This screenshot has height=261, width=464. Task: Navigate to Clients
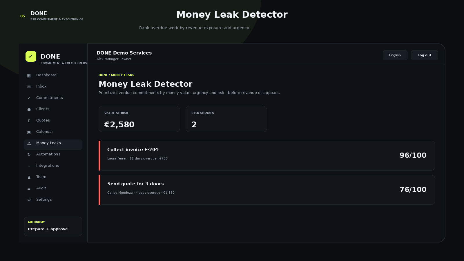[53, 109]
